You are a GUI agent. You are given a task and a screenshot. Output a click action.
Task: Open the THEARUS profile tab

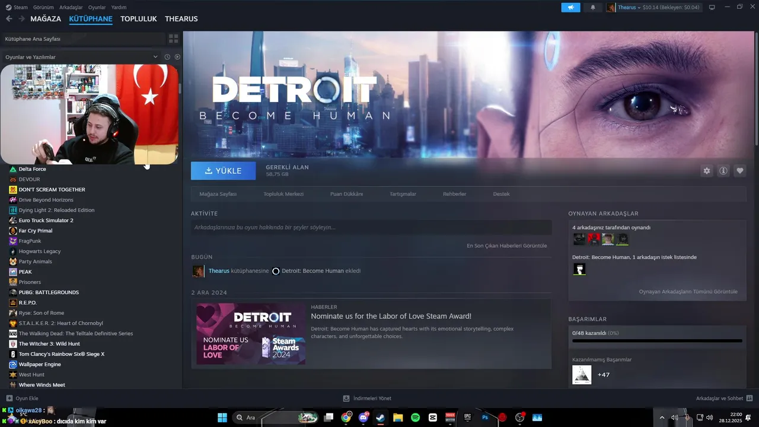[181, 19]
